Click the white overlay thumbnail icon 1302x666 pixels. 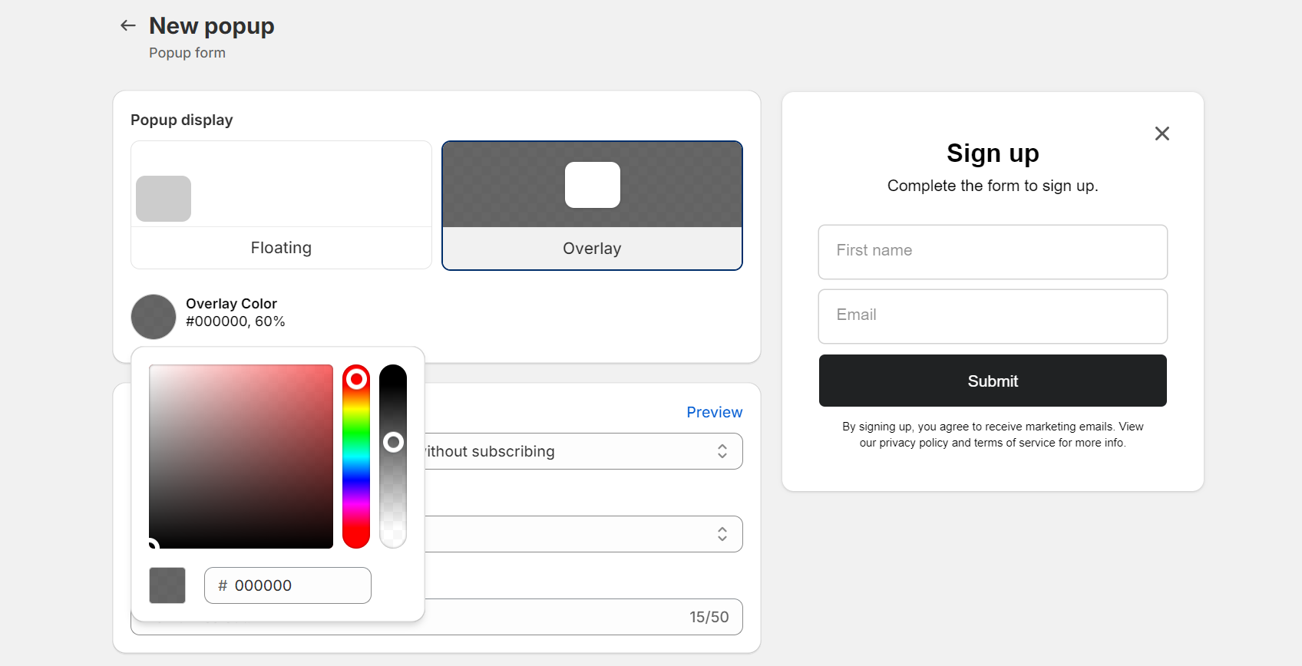click(x=593, y=185)
